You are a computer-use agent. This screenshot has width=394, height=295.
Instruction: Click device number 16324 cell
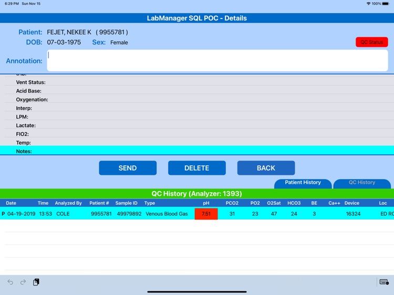(353, 214)
